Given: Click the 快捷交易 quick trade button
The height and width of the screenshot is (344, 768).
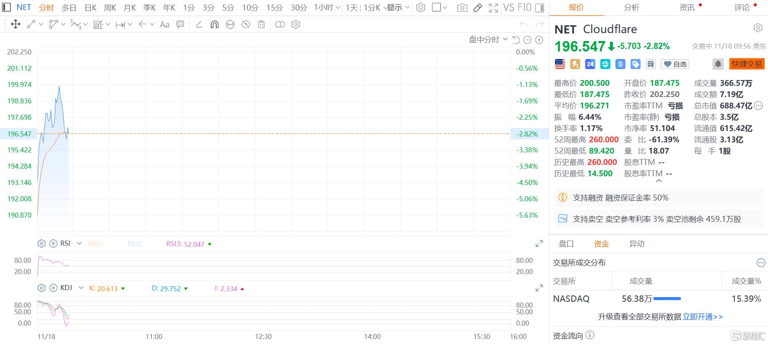Looking at the screenshot, I should pyautogui.click(x=747, y=64).
